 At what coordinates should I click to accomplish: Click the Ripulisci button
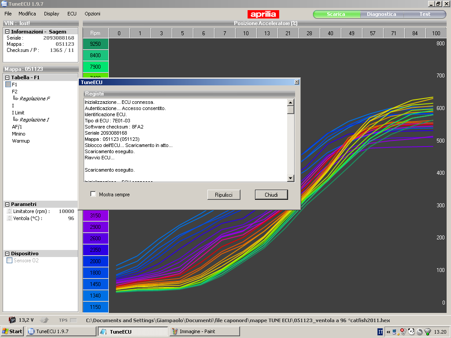(223, 195)
